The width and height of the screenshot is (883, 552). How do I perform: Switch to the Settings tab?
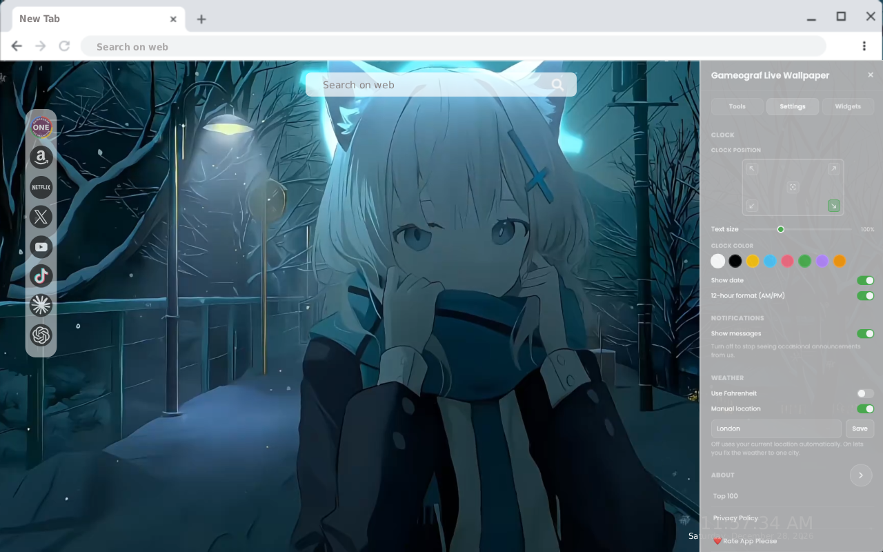(793, 106)
